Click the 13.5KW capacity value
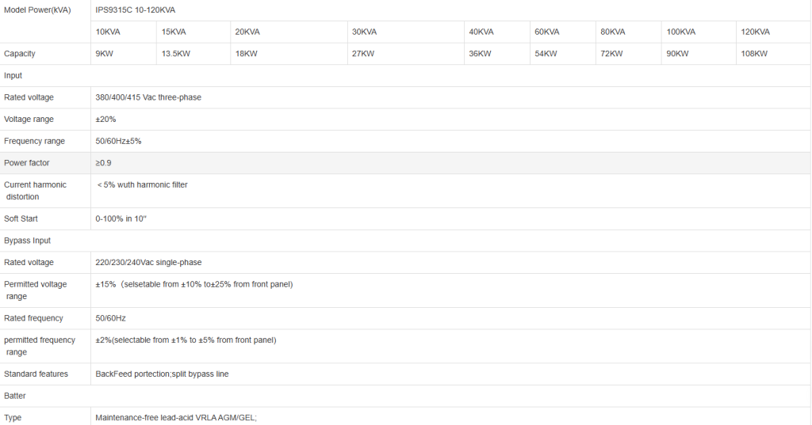This screenshot has height=425, width=812. (175, 54)
